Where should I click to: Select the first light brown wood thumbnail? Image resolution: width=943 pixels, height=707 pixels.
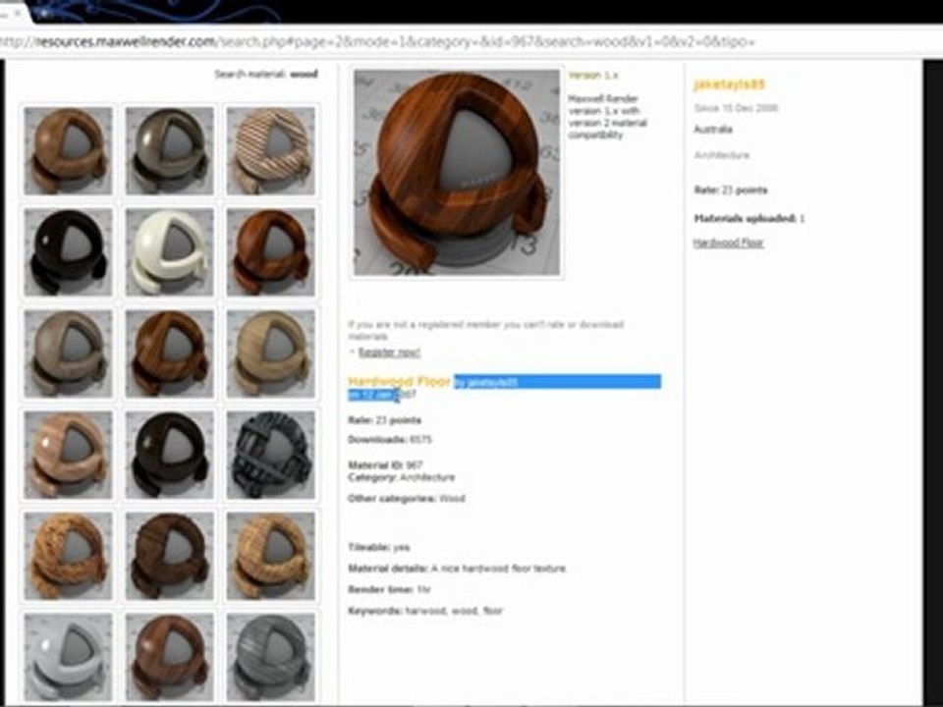[68, 150]
